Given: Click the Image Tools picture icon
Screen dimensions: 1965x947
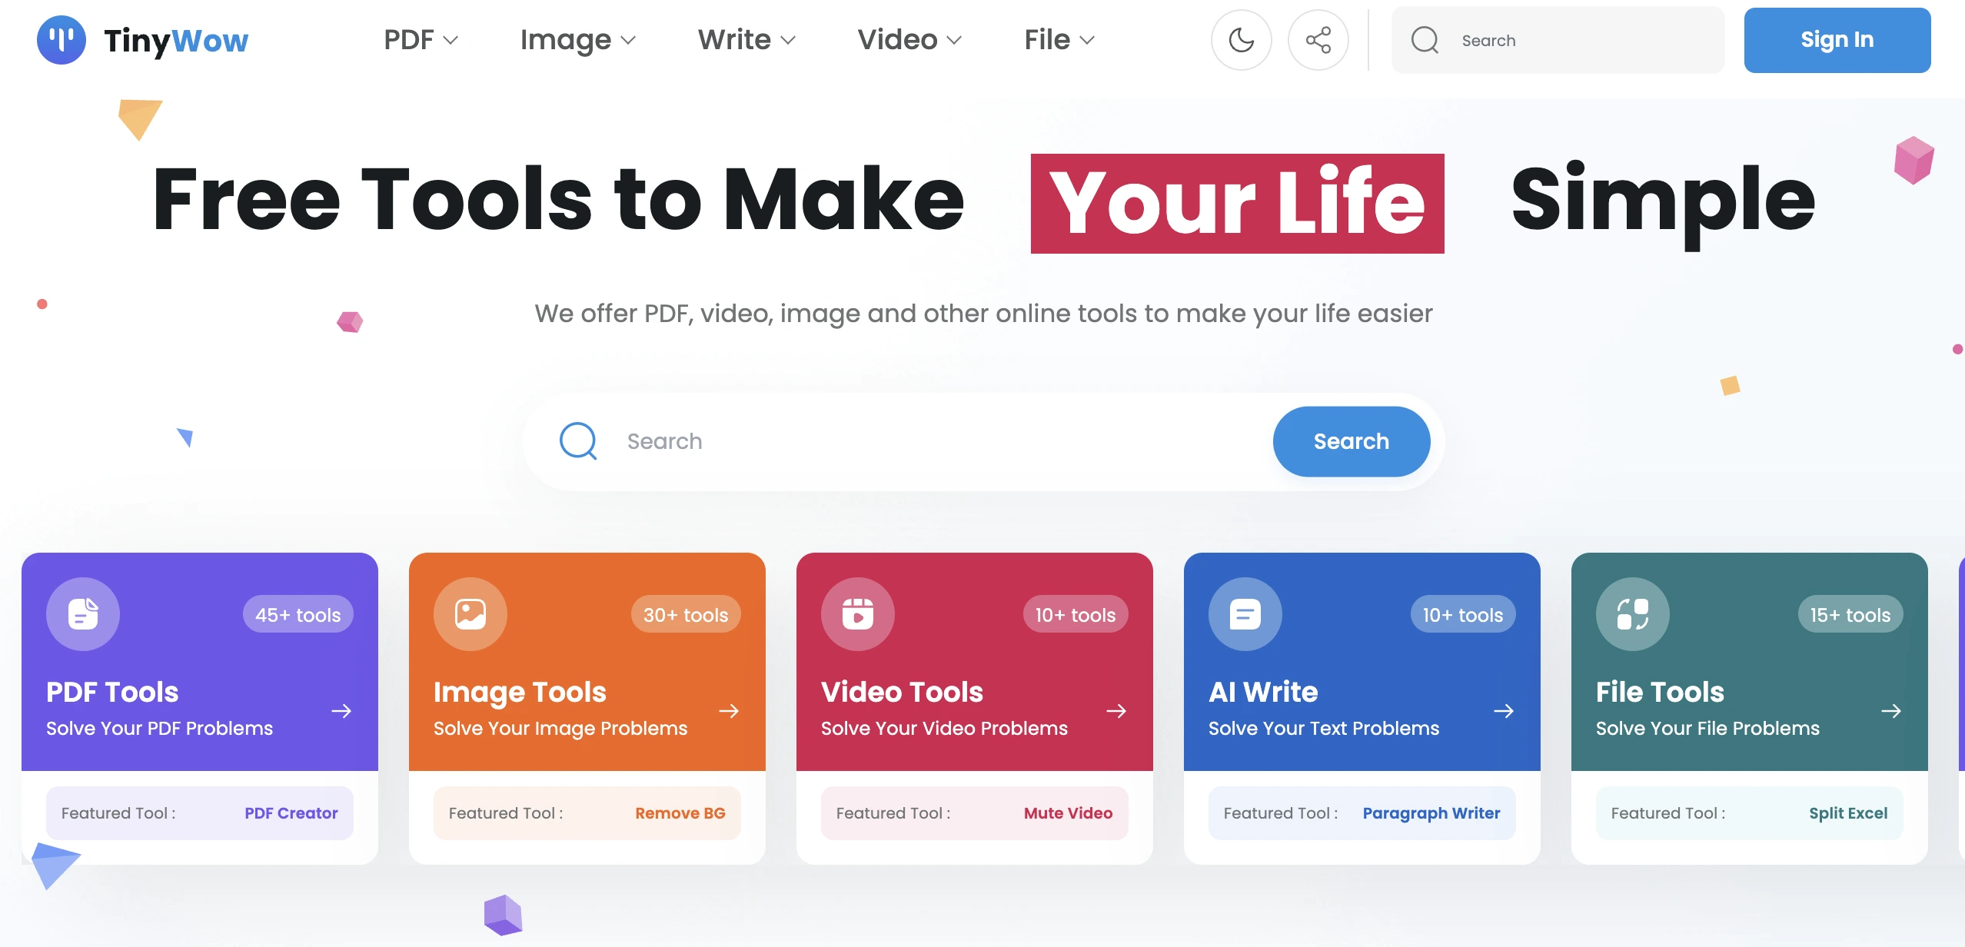Looking at the screenshot, I should point(470,613).
